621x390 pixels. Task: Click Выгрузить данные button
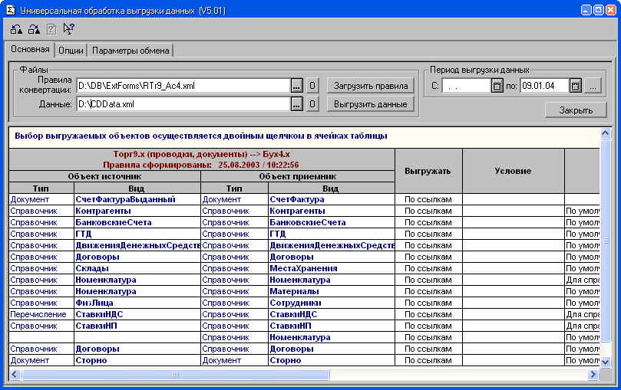tap(370, 104)
